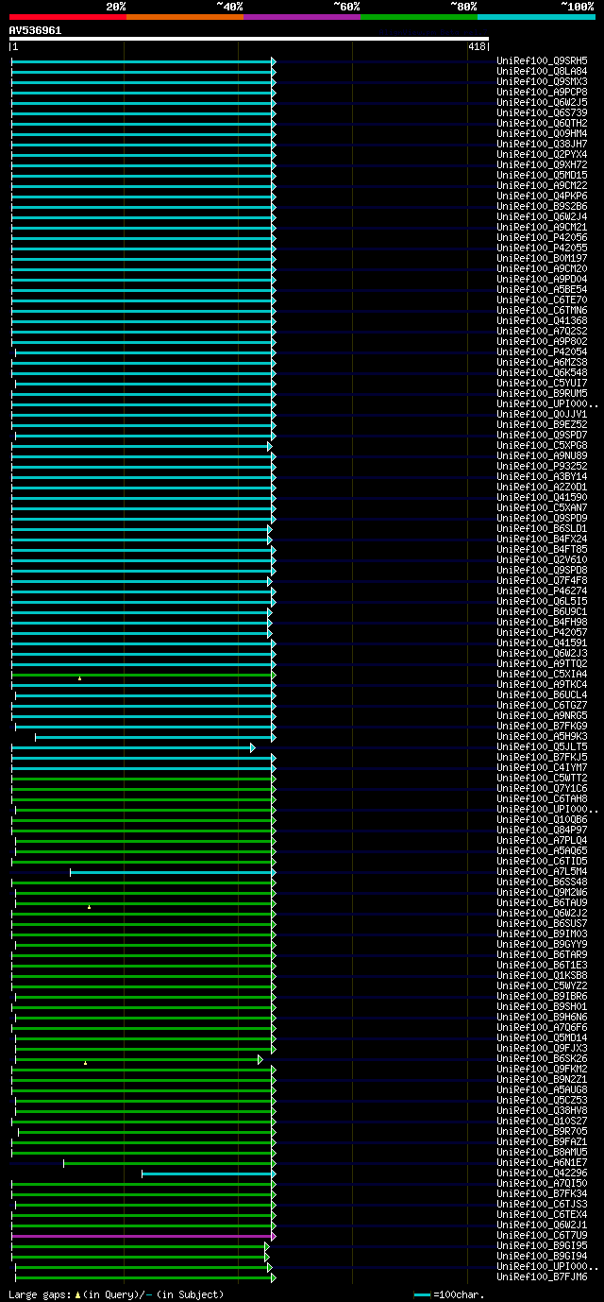This screenshot has height=1302, width=604.
Task: Select label UniRef100_A6N1E7
Action: 542,1162
